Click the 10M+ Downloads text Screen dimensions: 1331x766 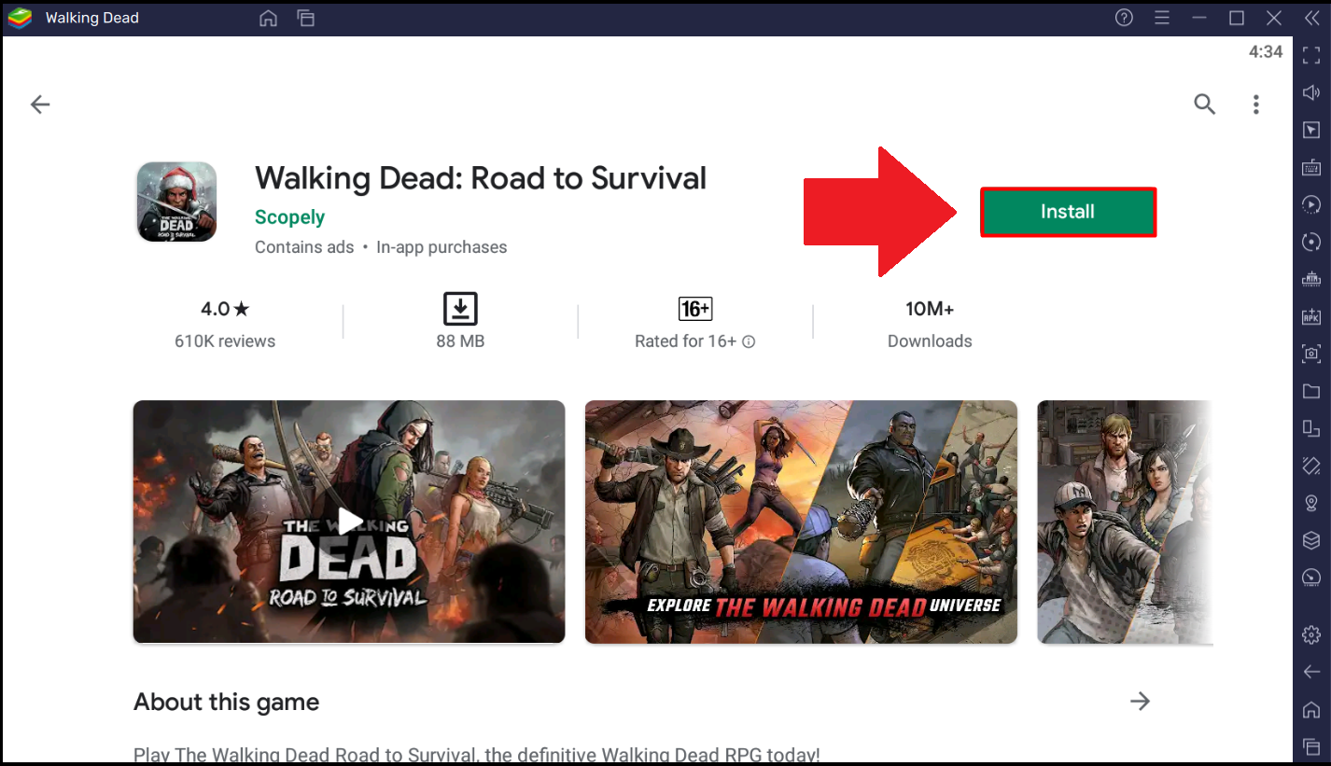tap(930, 324)
